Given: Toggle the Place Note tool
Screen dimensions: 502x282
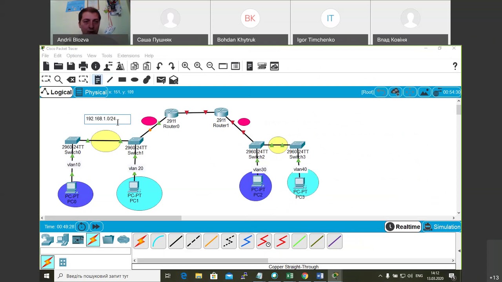Looking at the screenshot, I should 98,80.
